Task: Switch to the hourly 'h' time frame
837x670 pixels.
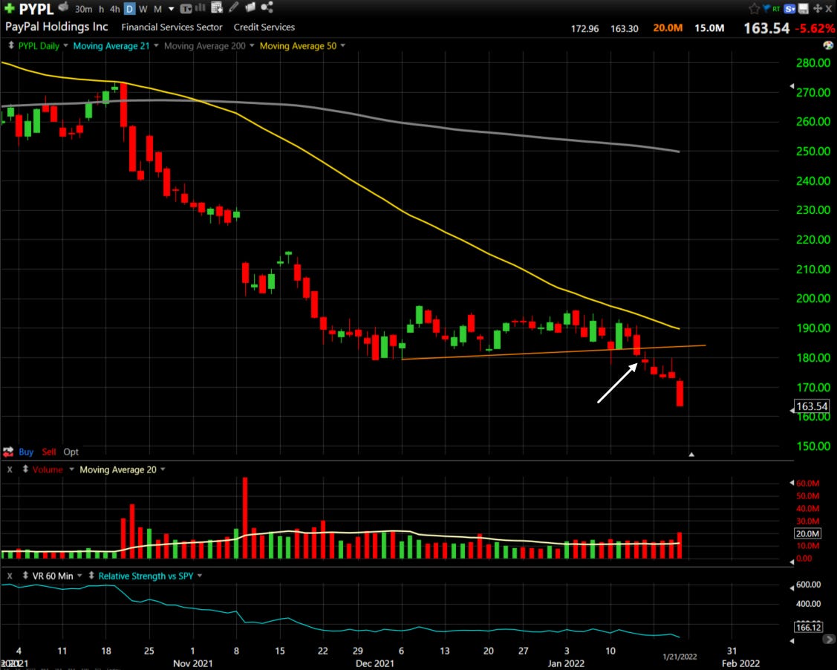Action: pos(102,8)
